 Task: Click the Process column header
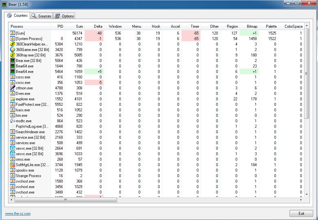[x=17, y=26]
